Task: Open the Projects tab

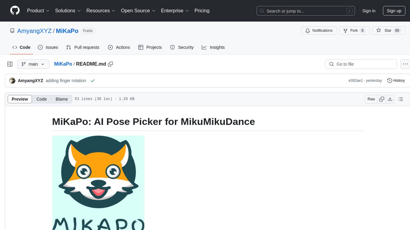Action: click(150, 47)
